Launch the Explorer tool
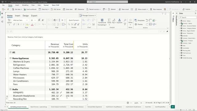The height and width of the screenshot is (111, 197). pyautogui.click(x=119, y=21)
